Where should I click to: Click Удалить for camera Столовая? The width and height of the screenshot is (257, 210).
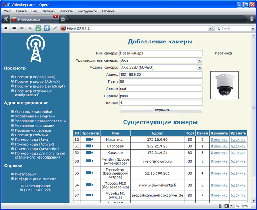(x=238, y=146)
